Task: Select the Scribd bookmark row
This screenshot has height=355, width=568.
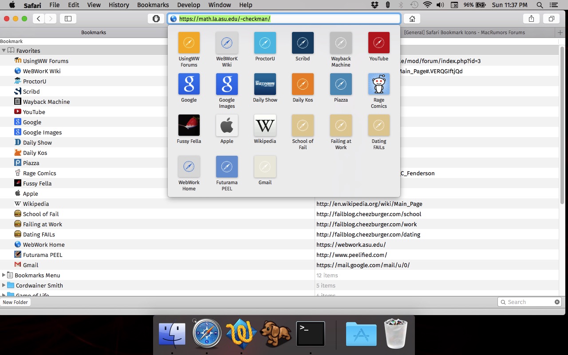Action: tap(280, 91)
